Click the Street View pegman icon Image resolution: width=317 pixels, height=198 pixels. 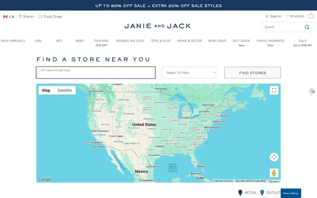[x=274, y=173]
